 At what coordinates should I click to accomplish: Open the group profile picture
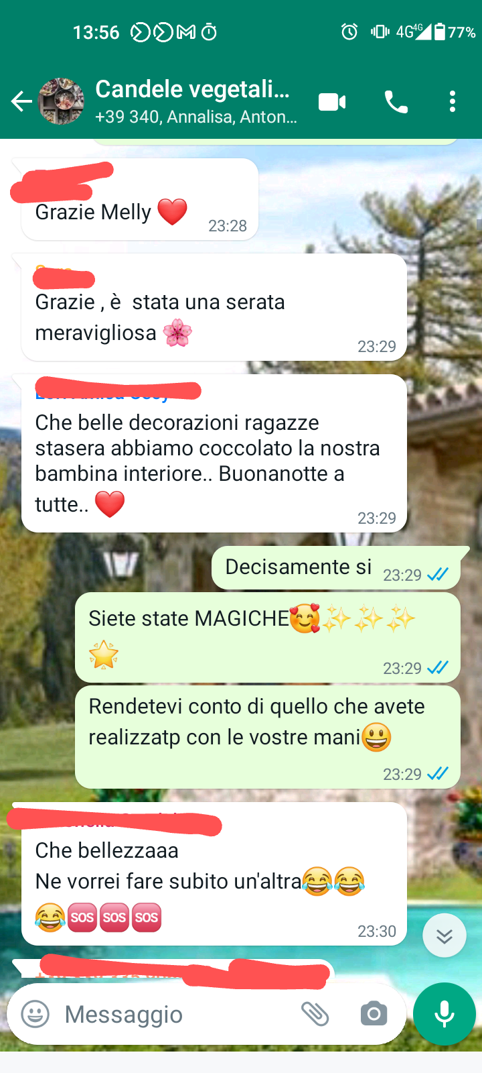pyautogui.click(x=61, y=102)
